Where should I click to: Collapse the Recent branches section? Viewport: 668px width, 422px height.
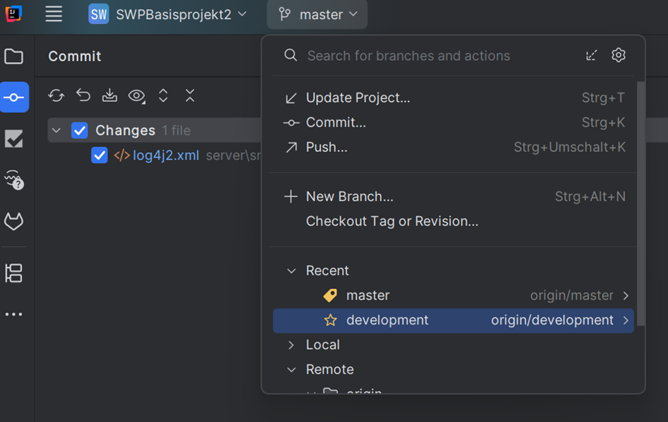tap(291, 271)
